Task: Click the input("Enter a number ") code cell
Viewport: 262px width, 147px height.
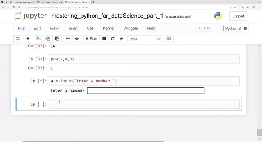Action: pyautogui.click(x=144, y=81)
